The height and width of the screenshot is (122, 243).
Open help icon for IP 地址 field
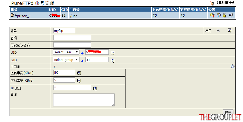point(95,88)
